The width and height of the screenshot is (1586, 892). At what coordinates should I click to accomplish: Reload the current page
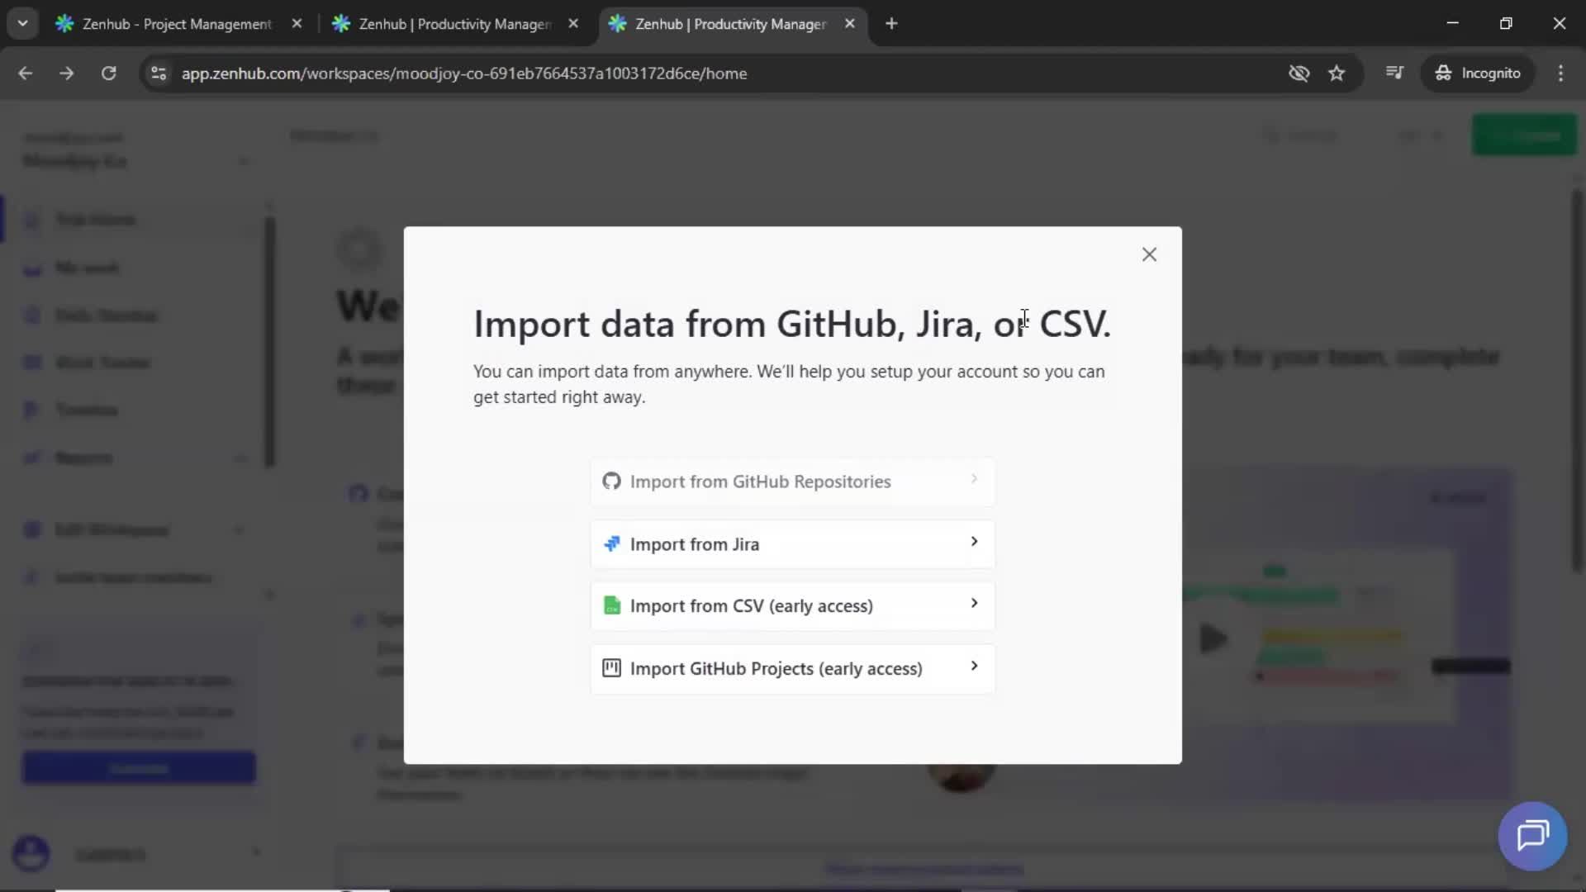tap(108, 73)
